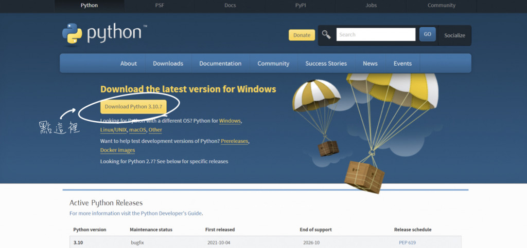The image size is (527, 248).
Task: Click the 2021-10-04 first released date
Action: click(219, 242)
